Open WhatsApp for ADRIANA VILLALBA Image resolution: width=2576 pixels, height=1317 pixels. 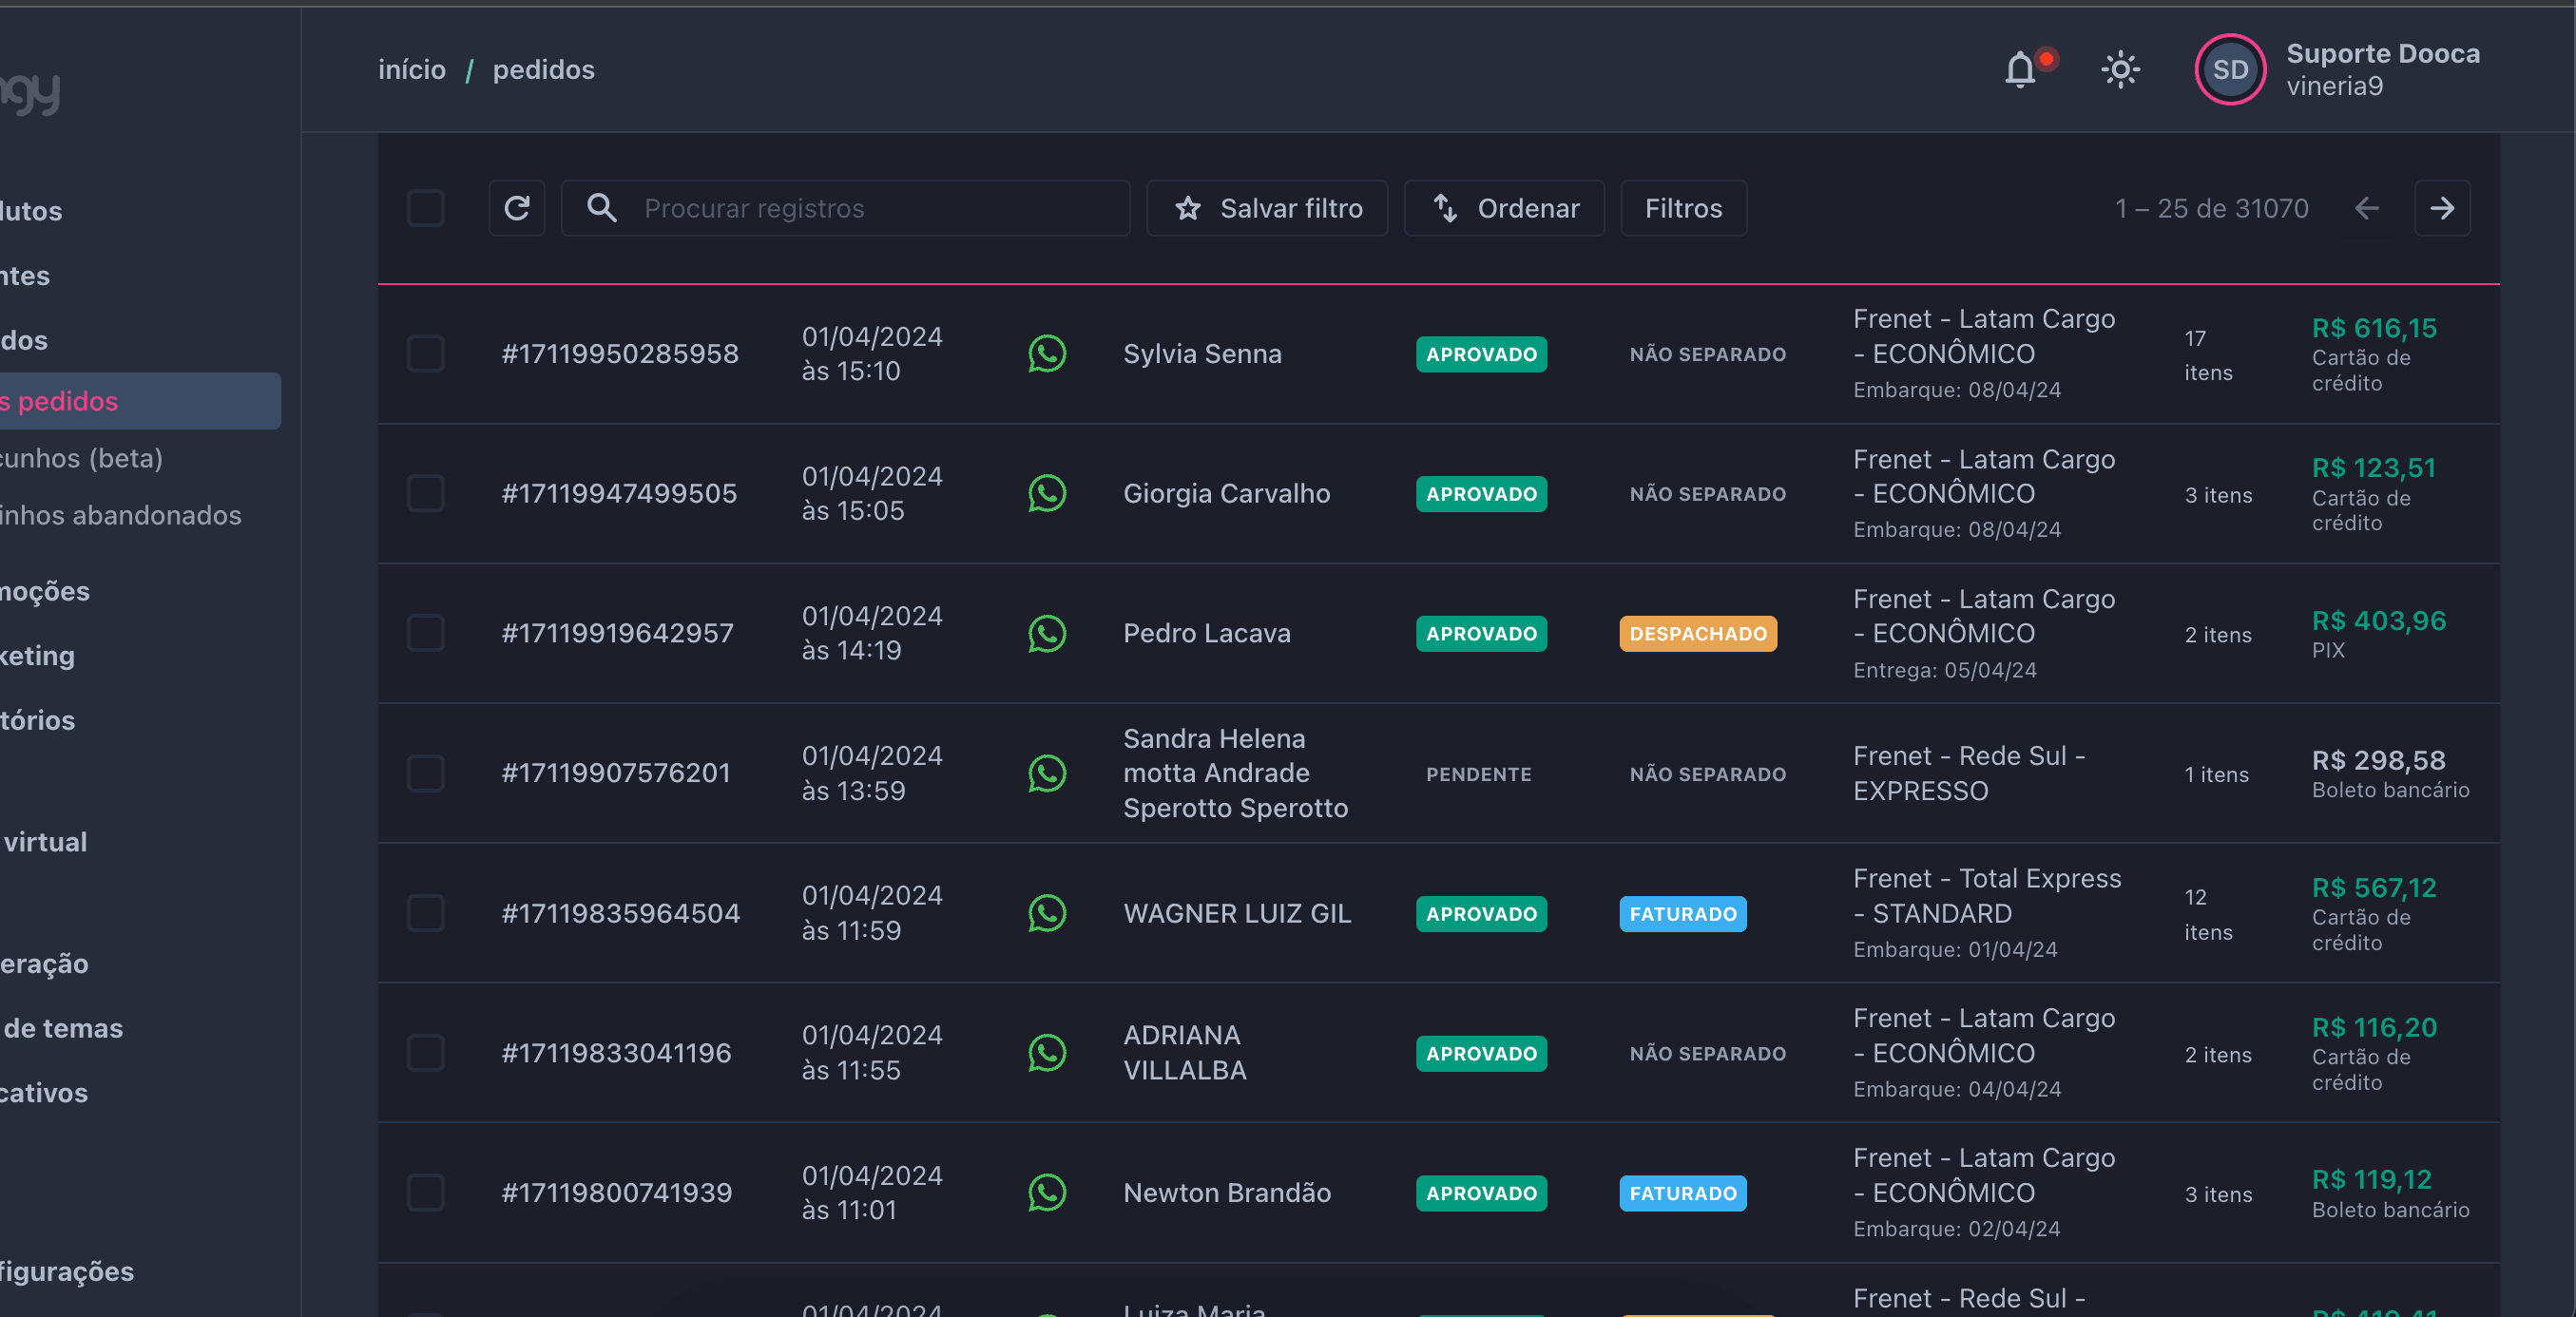1047,1053
